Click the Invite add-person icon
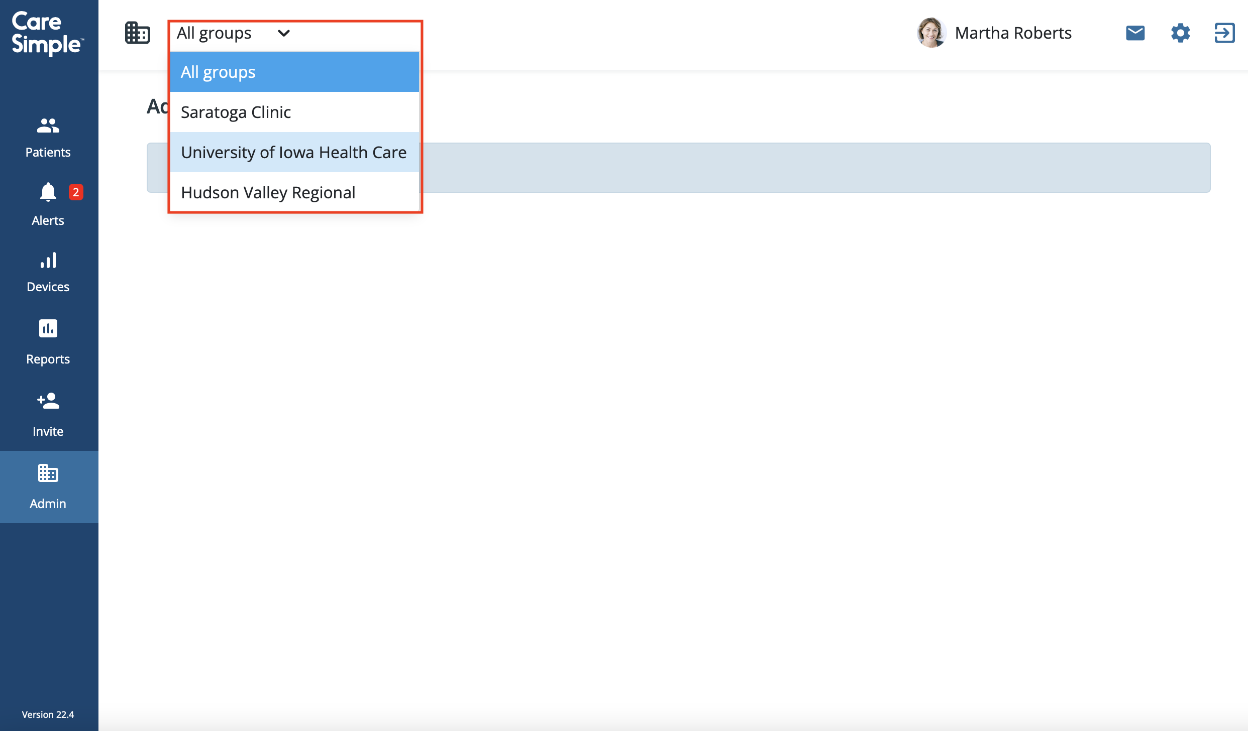 click(x=48, y=401)
